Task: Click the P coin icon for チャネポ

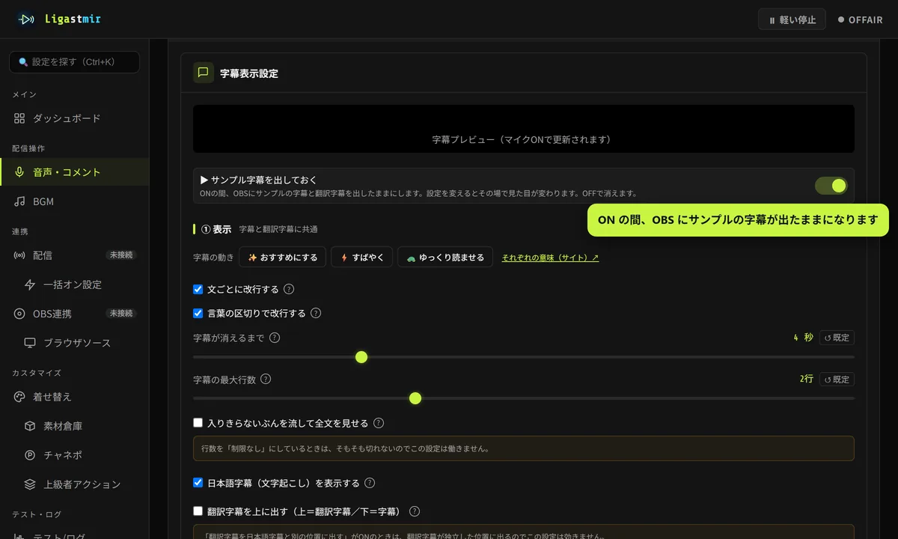Action: tap(30, 455)
